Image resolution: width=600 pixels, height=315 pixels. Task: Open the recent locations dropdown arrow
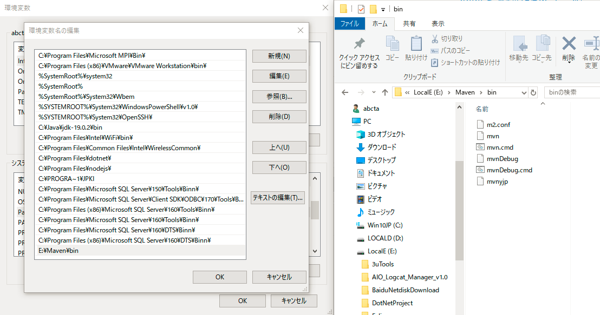374,92
